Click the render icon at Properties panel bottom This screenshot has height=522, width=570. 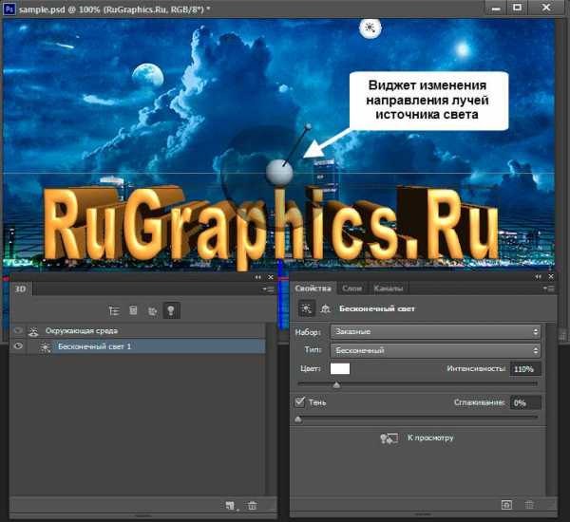tap(507, 507)
